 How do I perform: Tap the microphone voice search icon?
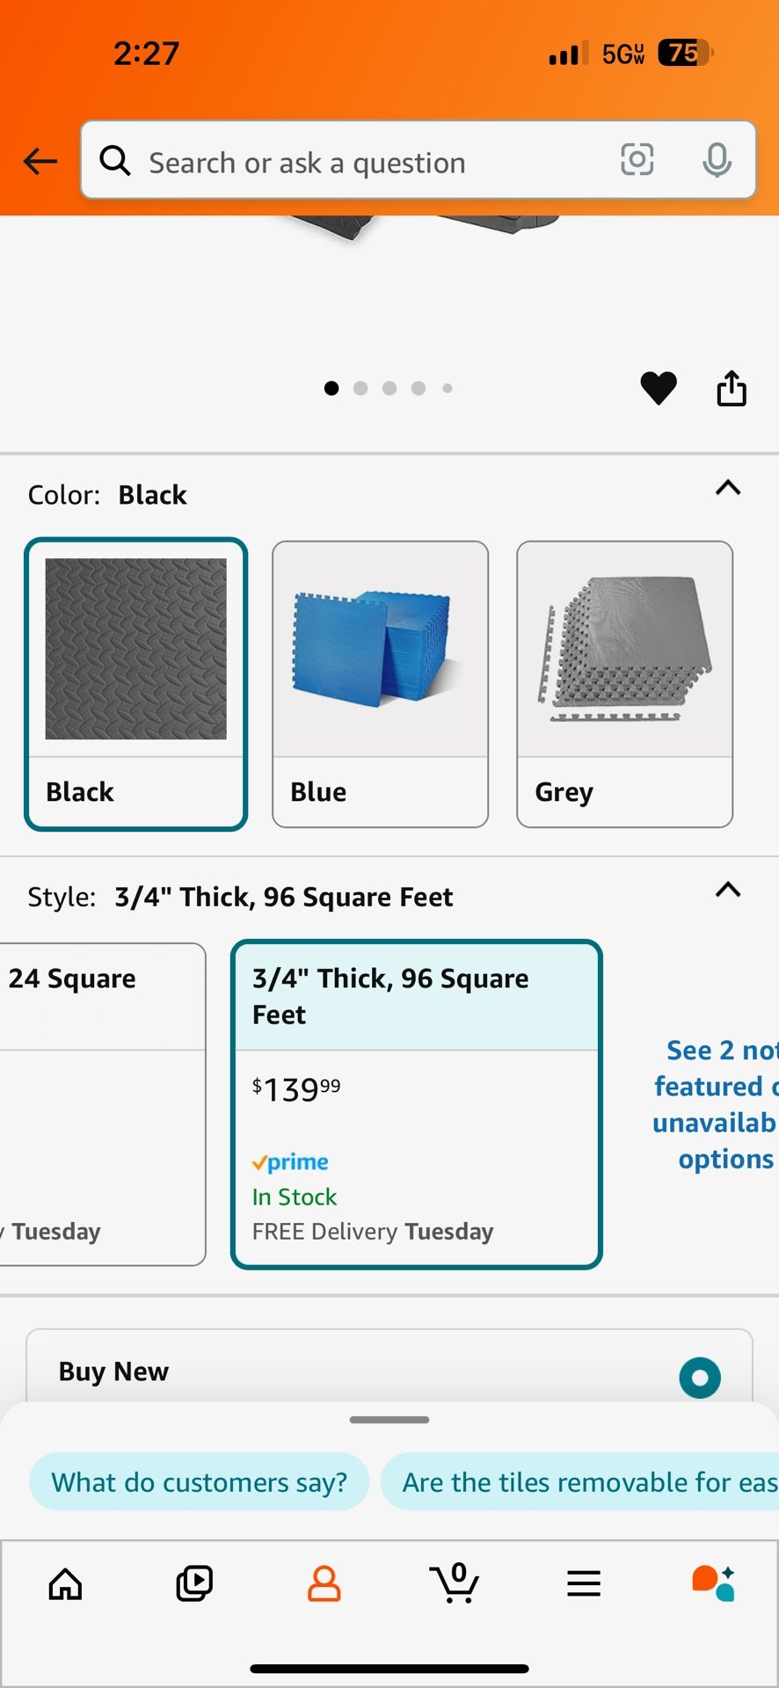(x=717, y=160)
